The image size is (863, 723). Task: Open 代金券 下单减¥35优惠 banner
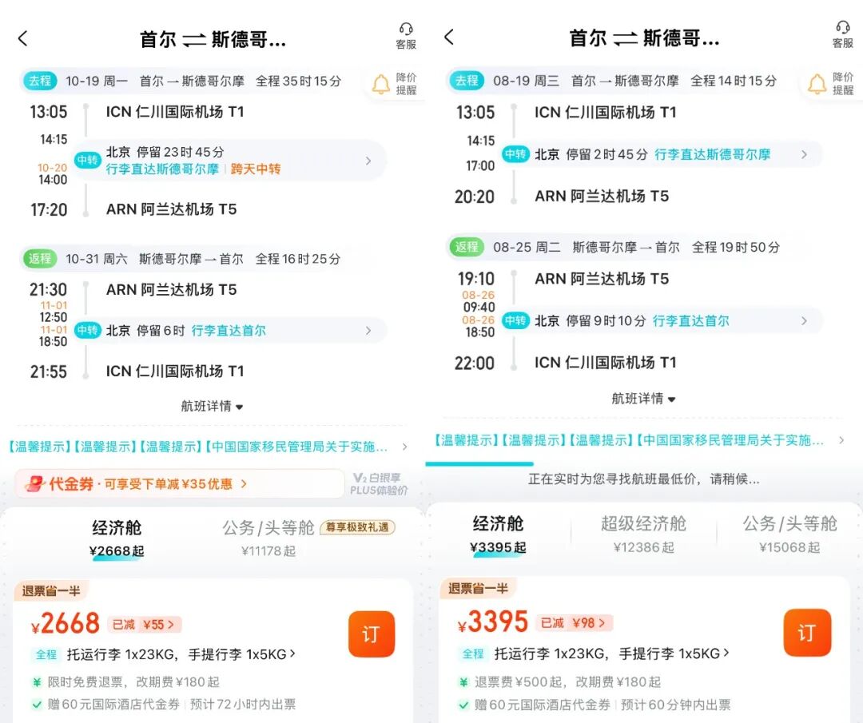[x=180, y=484]
